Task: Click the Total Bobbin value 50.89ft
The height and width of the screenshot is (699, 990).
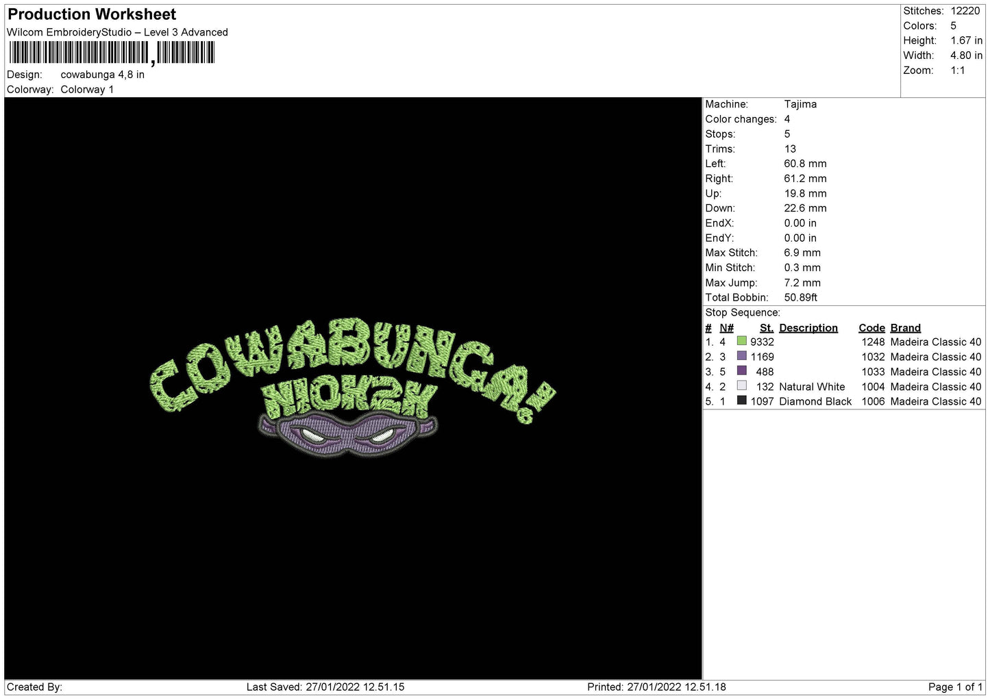Action: [801, 298]
